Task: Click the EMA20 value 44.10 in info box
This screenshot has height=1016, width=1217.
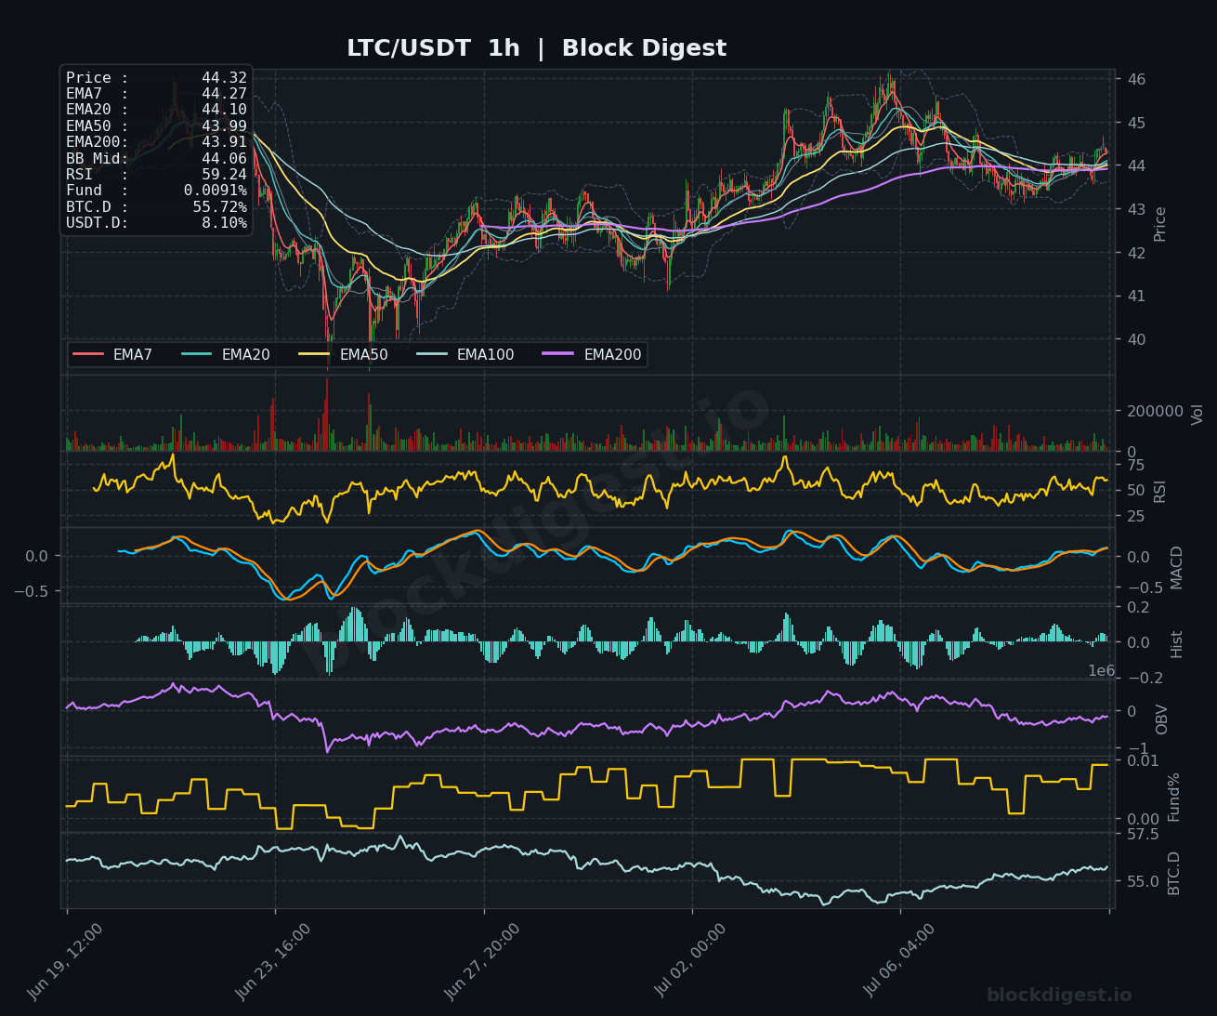Action: tap(224, 110)
